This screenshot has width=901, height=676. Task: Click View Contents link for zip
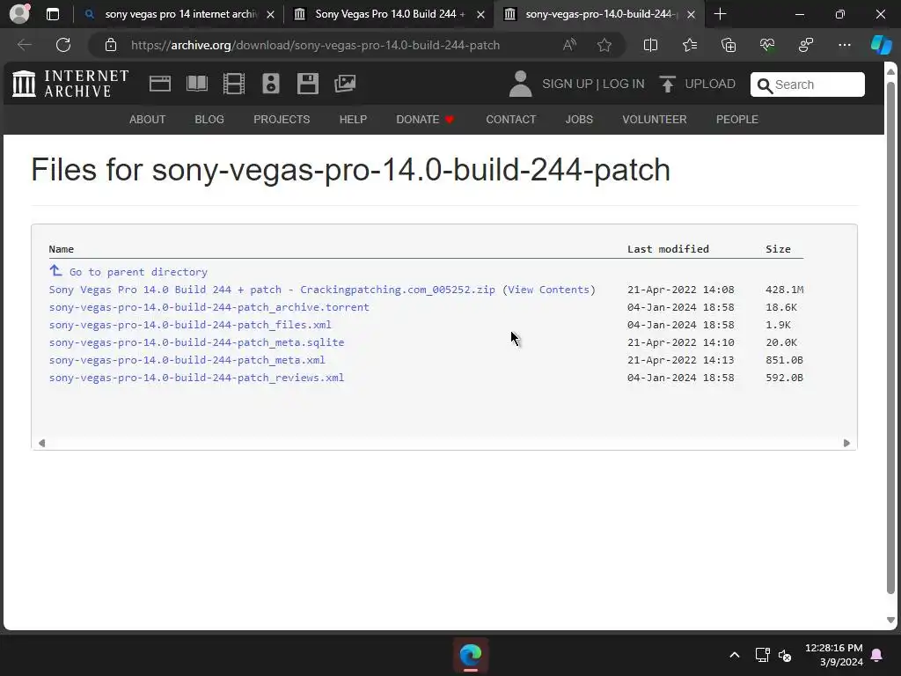tap(549, 290)
